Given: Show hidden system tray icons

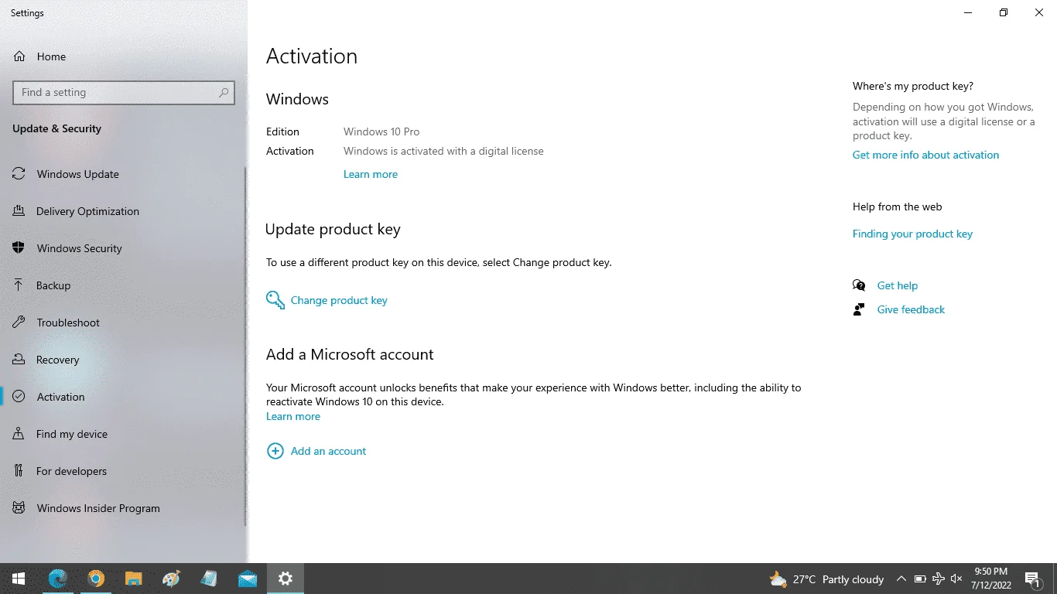Looking at the screenshot, I should coord(901,579).
